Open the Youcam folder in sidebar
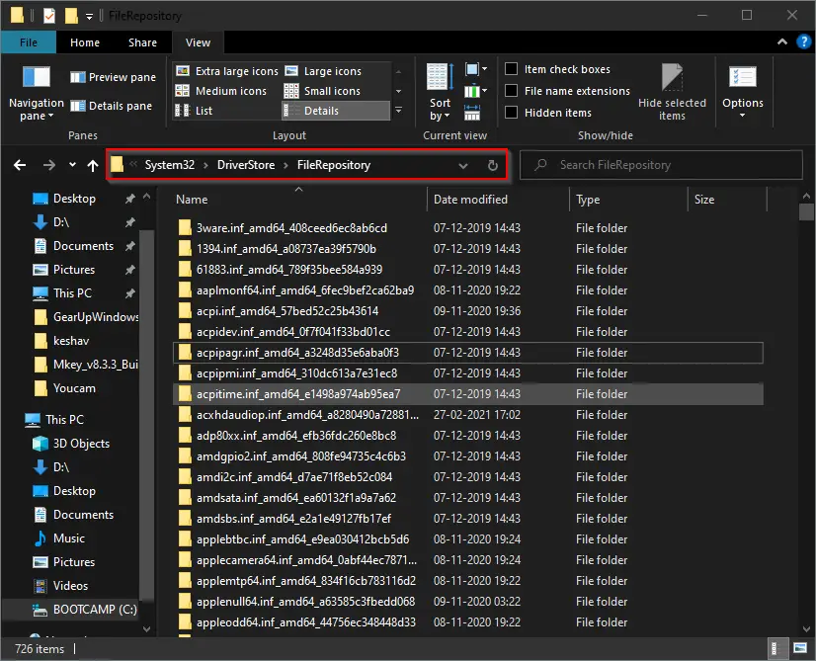816x661 pixels. 64,388
